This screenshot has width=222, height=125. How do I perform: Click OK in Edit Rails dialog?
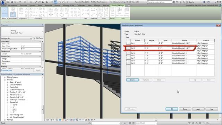172,109
